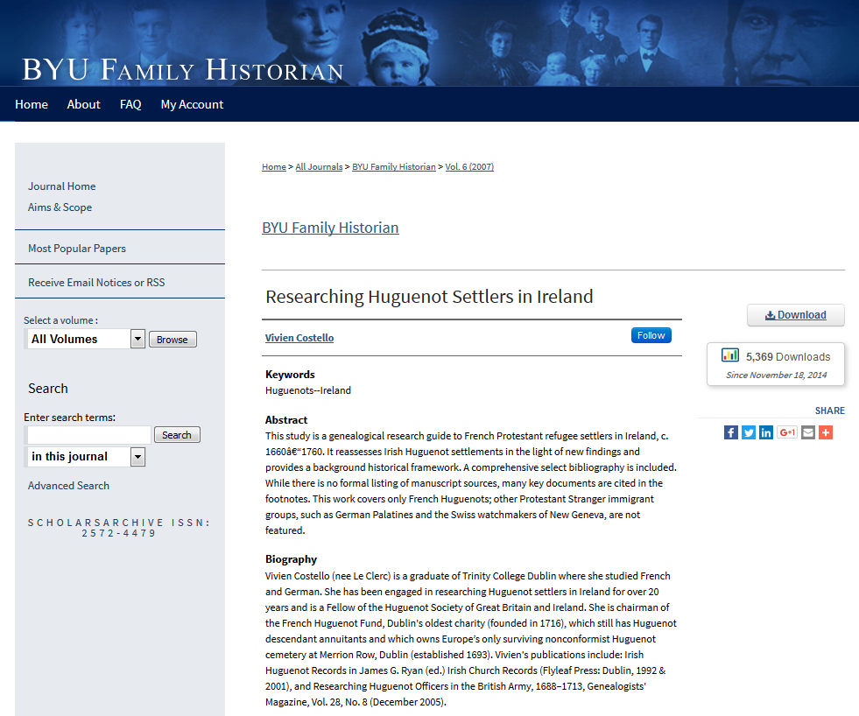Click the '5,369 Downloads' count text

[x=788, y=356]
